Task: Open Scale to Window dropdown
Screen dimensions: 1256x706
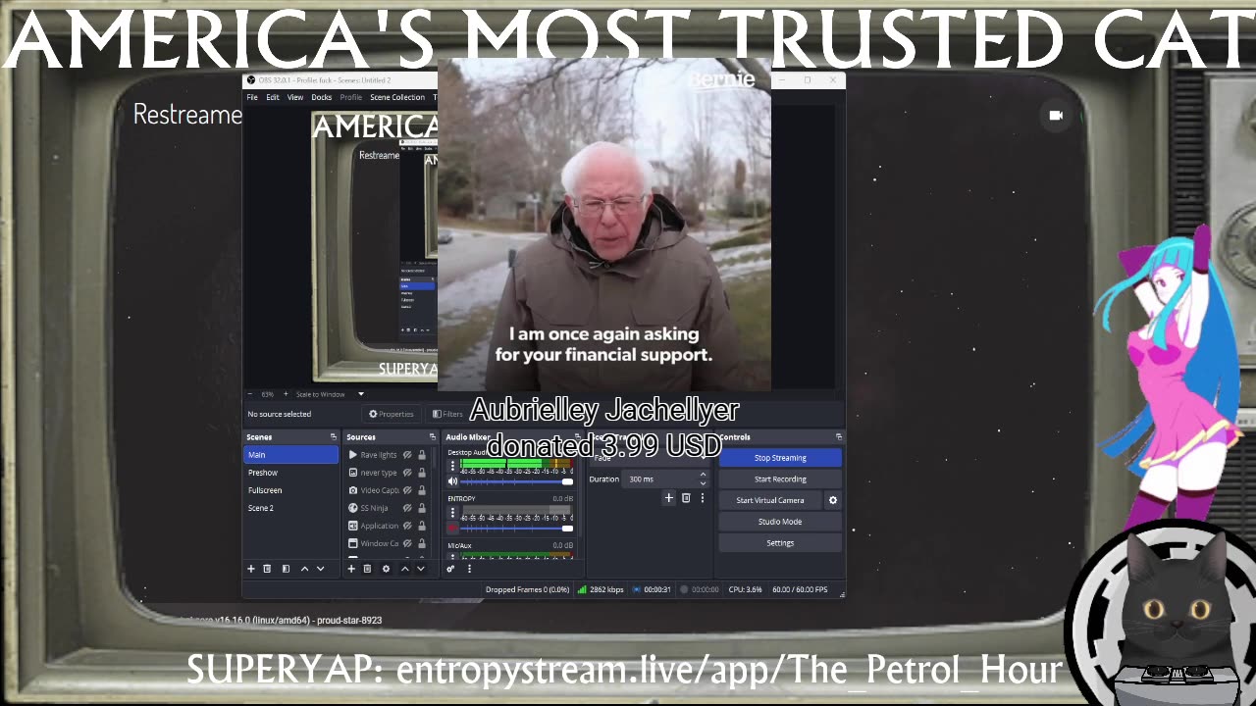Action: click(x=330, y=394)
